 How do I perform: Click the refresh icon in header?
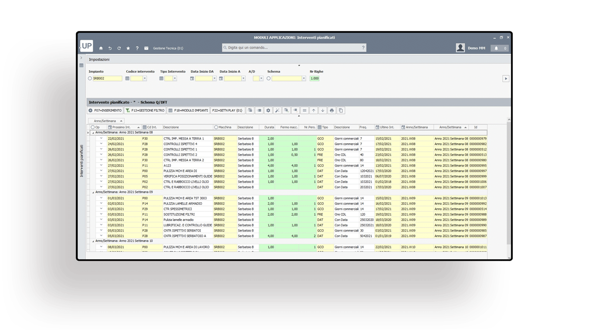click(119, 48)
